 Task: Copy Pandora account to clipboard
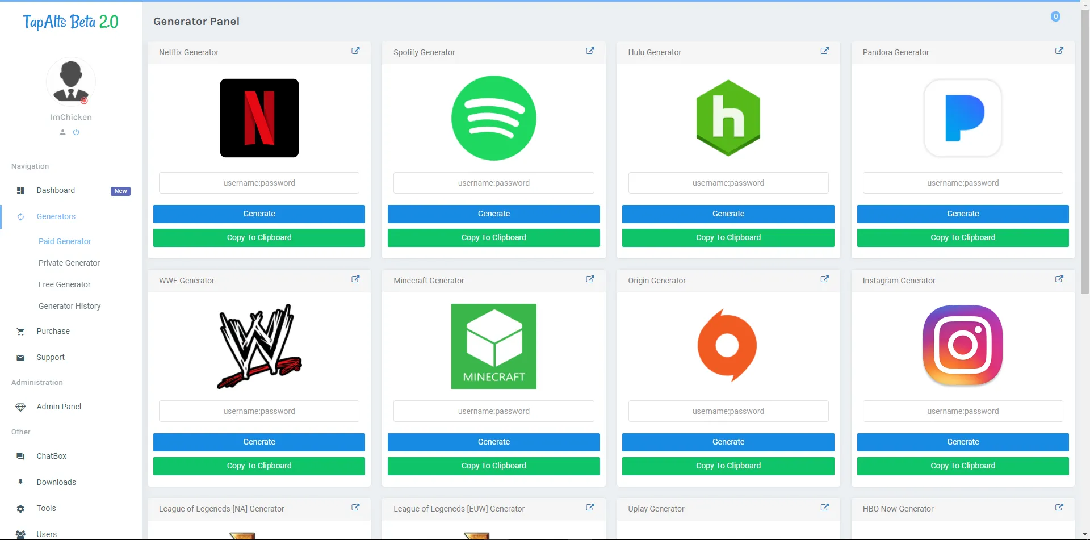pyautogui.click(x=963, y=238)
